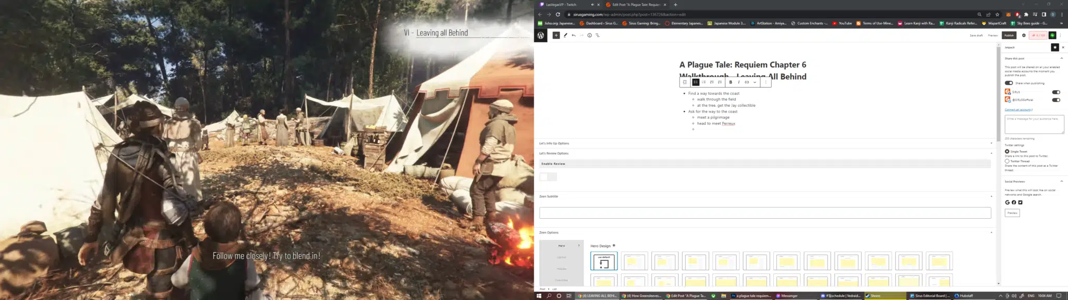The image size is (1068, 300).
Task: Click Preview button under Social Previews
Action: pyautogui.click(x=1012, y=213)
